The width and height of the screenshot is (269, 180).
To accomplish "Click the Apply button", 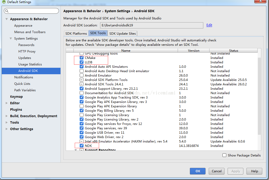I will [x=236, y=171].
